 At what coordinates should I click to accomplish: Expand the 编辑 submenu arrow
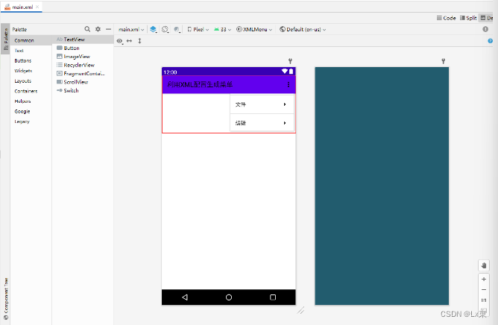tap(285, 123)
